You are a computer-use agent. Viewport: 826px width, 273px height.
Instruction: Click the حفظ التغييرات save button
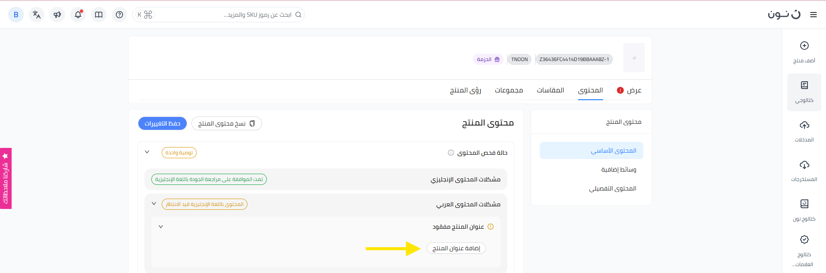163,123
